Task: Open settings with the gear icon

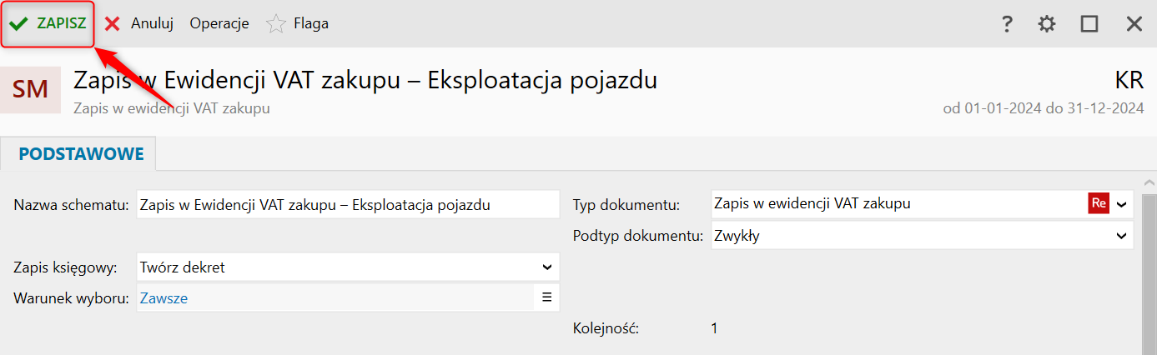Action: pos(1047,24)
